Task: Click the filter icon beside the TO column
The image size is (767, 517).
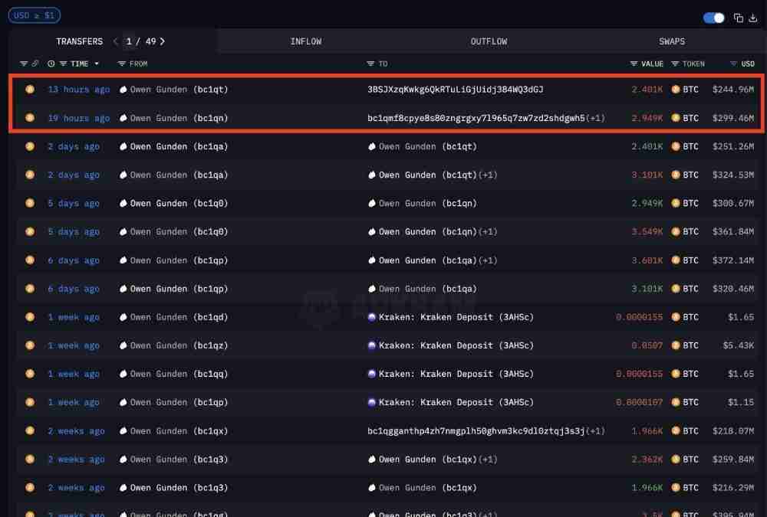Action: pos(371,64)
